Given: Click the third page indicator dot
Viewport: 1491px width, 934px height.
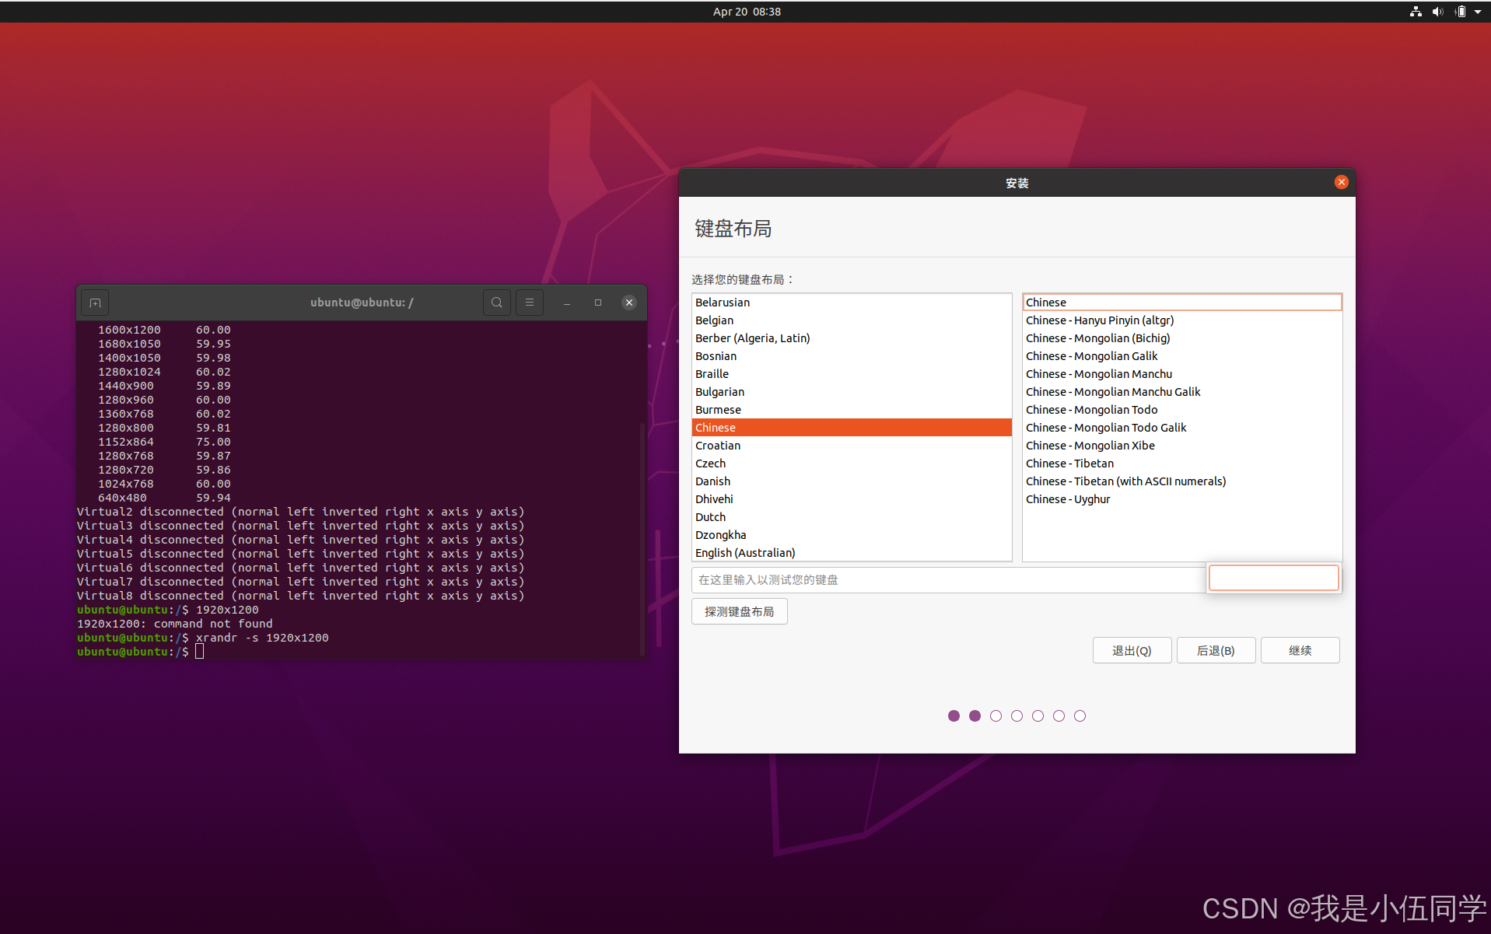Looking at the screenshot, I should [x=996, y=715].
